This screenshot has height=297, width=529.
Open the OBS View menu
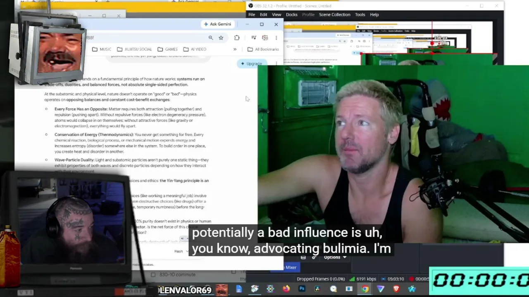pyautogui.click(x=276, y=14)
